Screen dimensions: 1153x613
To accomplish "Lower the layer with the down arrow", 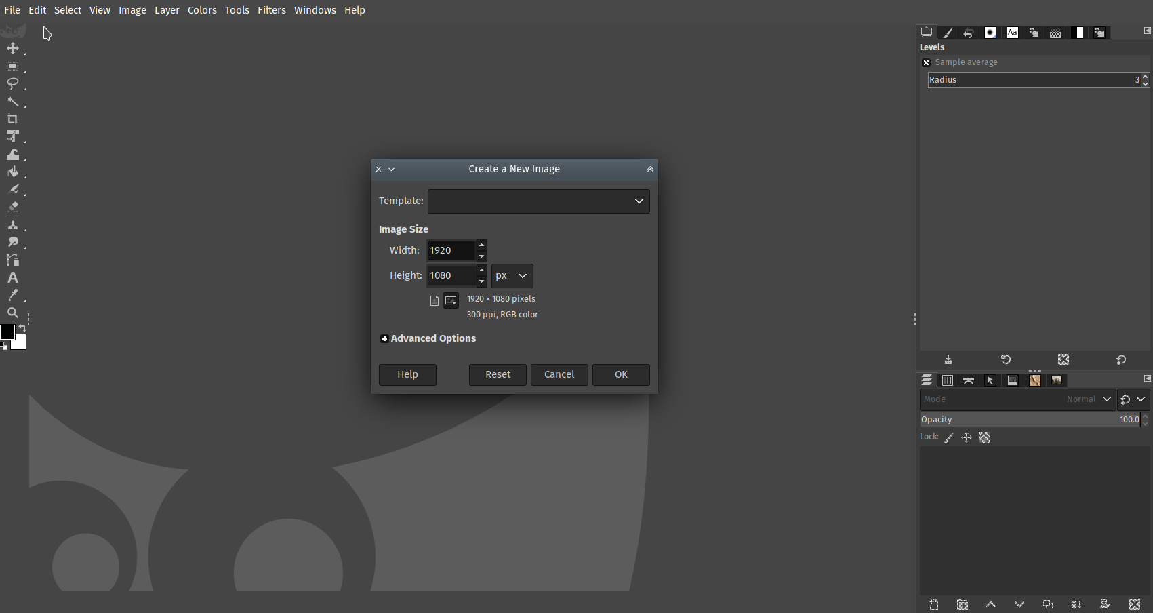I will click(x=1019, y=604).
